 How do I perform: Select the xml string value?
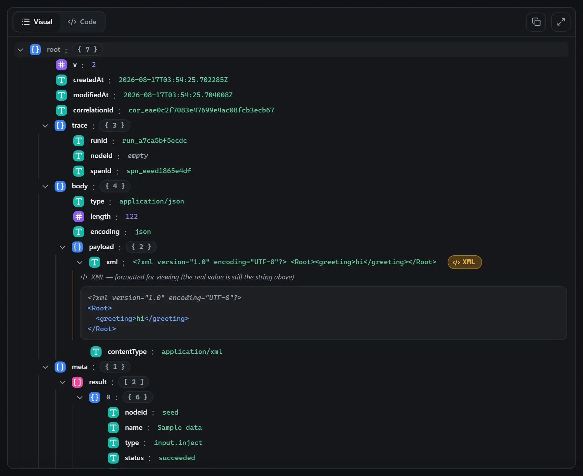pos(285,262)
